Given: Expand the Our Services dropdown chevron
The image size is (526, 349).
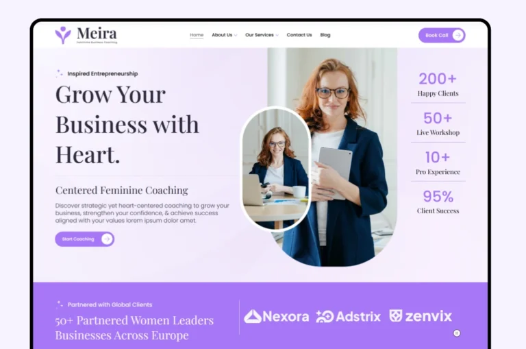Looking at the screenshot, I should tap(277, 35).
